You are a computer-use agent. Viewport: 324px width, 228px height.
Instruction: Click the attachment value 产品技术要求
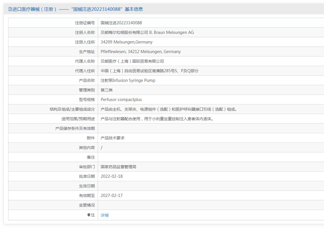click(x=112, y=138)
